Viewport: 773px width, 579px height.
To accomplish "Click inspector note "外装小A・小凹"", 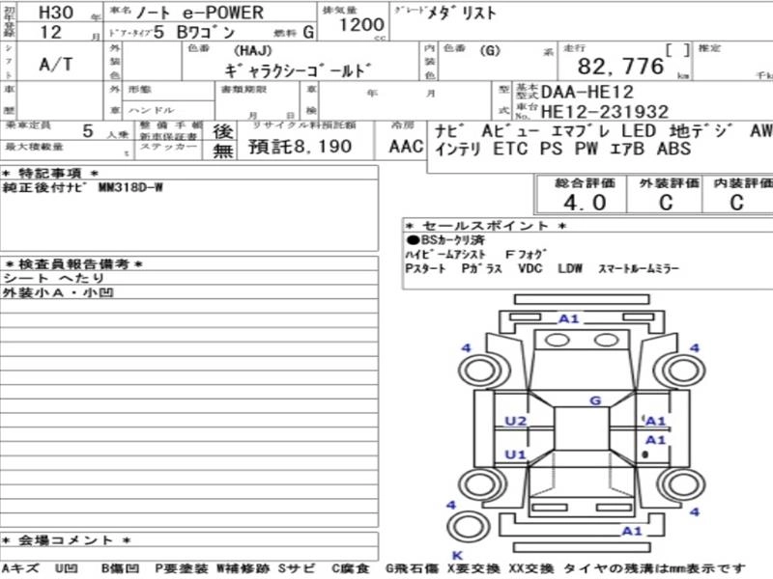I will pyautogui.click(x=58, y=293).
